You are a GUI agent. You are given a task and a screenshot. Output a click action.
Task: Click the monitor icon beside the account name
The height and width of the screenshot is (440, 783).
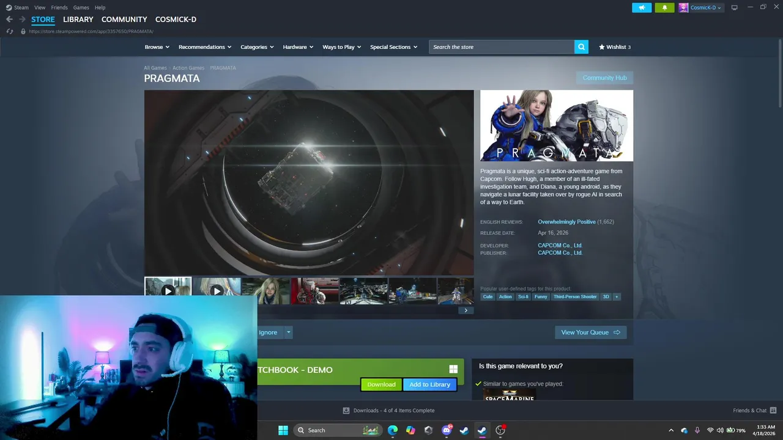734,7
